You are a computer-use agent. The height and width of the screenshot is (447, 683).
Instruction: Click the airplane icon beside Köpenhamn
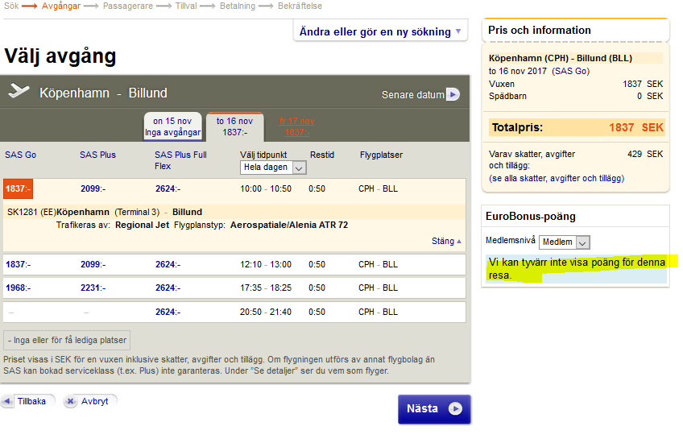point(19,91)
